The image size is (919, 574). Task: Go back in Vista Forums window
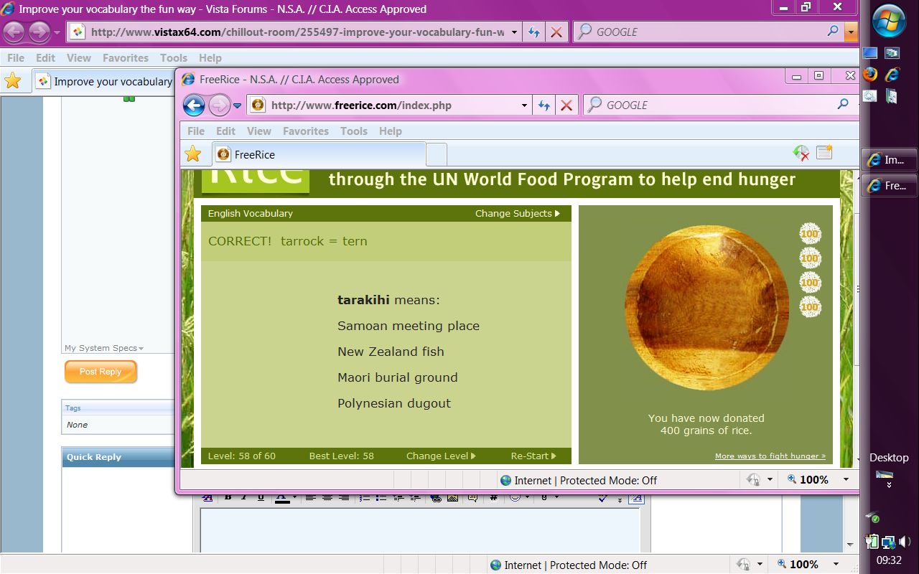(14, 32)
